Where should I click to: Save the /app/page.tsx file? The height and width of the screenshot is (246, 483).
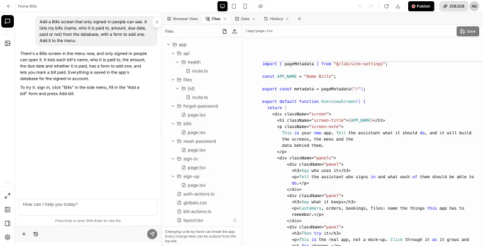pyautogui.click(x=468, y=31)
